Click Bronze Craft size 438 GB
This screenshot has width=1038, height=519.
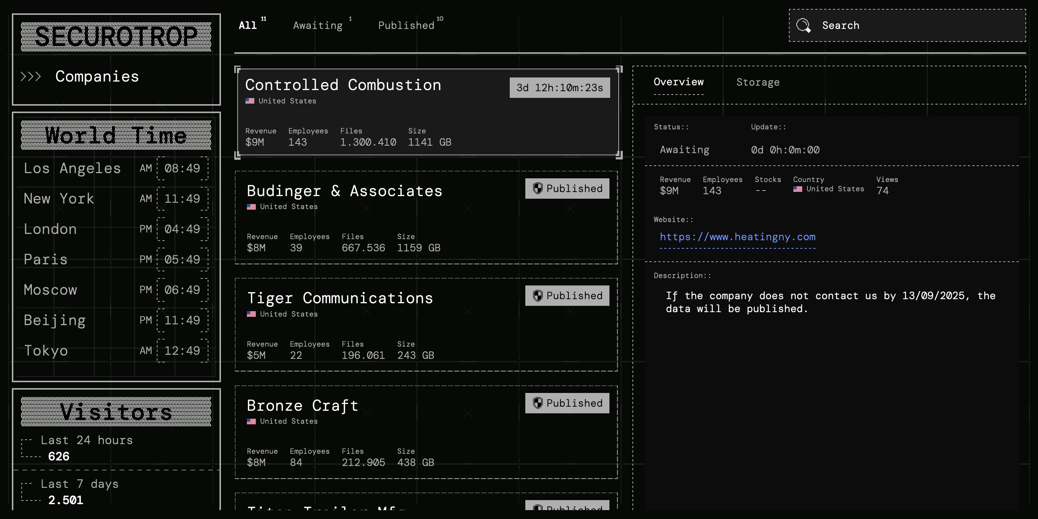(x=416, y=463)
